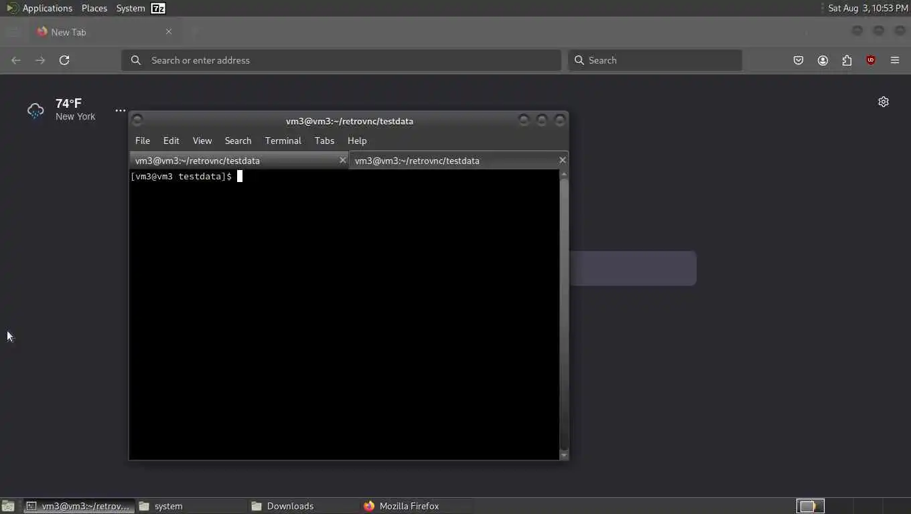Click terminal scrollbar down arrow

pos(564,455)
